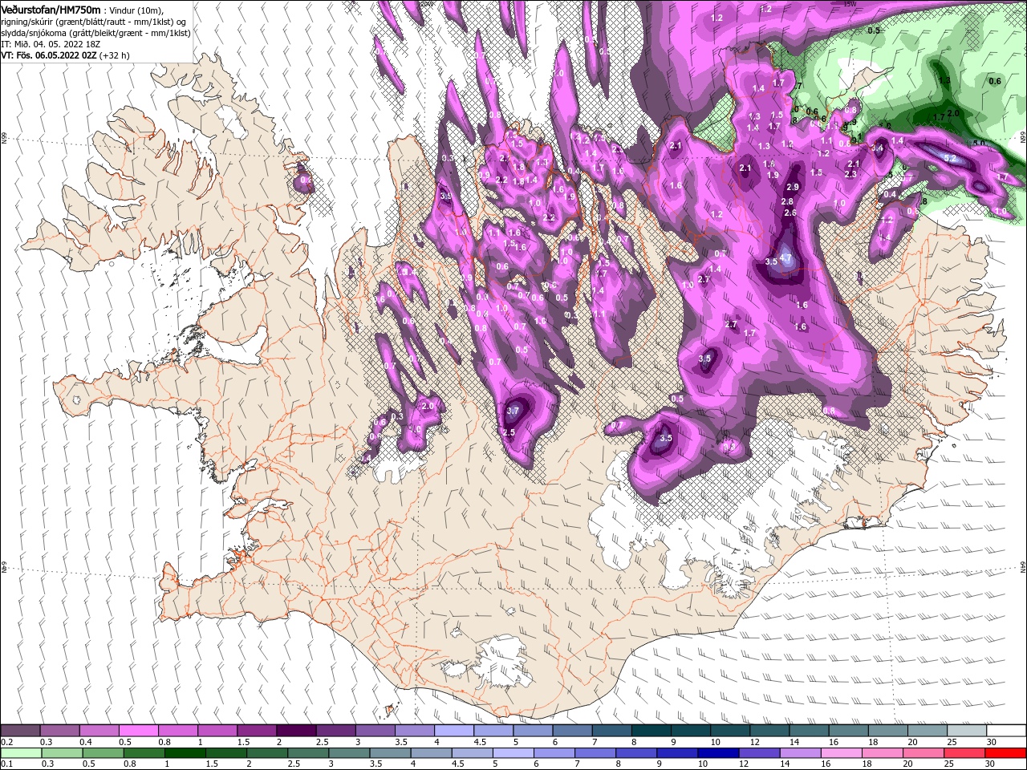Pick the darkest green 1 swatch on the rain scale
The width and height of the screenshot is (1027, 770).
point(185,752)
